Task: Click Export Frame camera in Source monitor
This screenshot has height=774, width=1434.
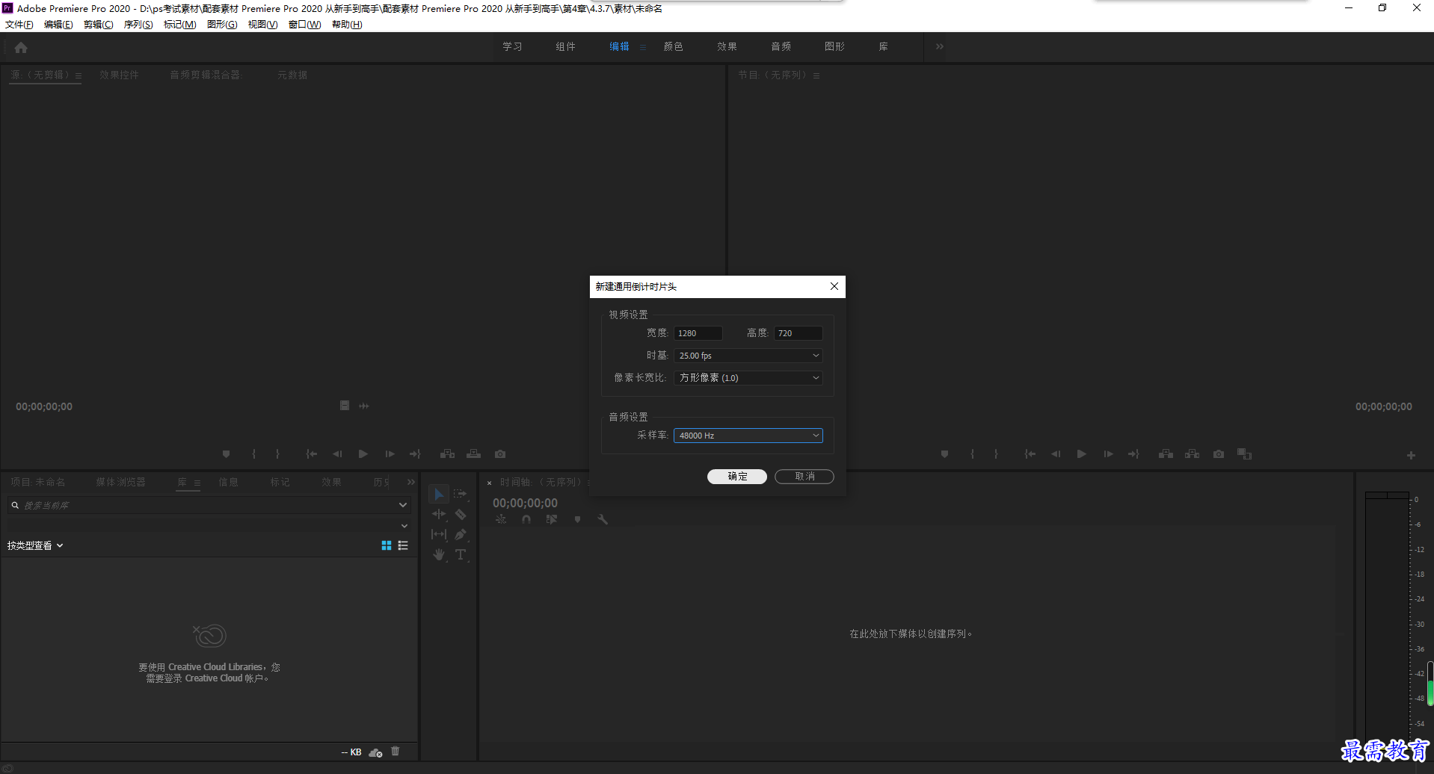Action: 500,453
